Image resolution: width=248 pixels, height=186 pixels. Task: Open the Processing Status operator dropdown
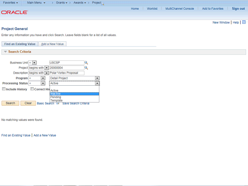click(43, 83)
